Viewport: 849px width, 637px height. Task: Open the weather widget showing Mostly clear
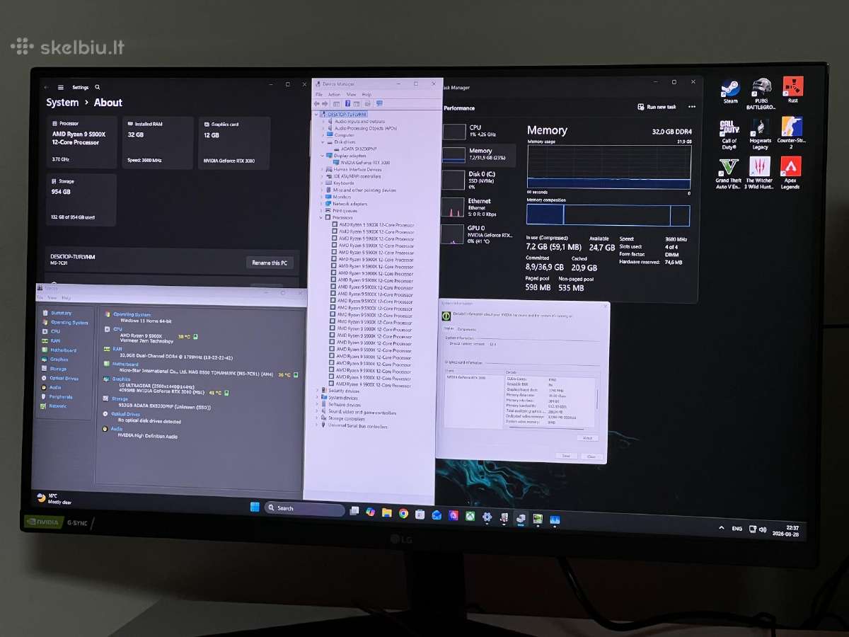coord(55,499)
